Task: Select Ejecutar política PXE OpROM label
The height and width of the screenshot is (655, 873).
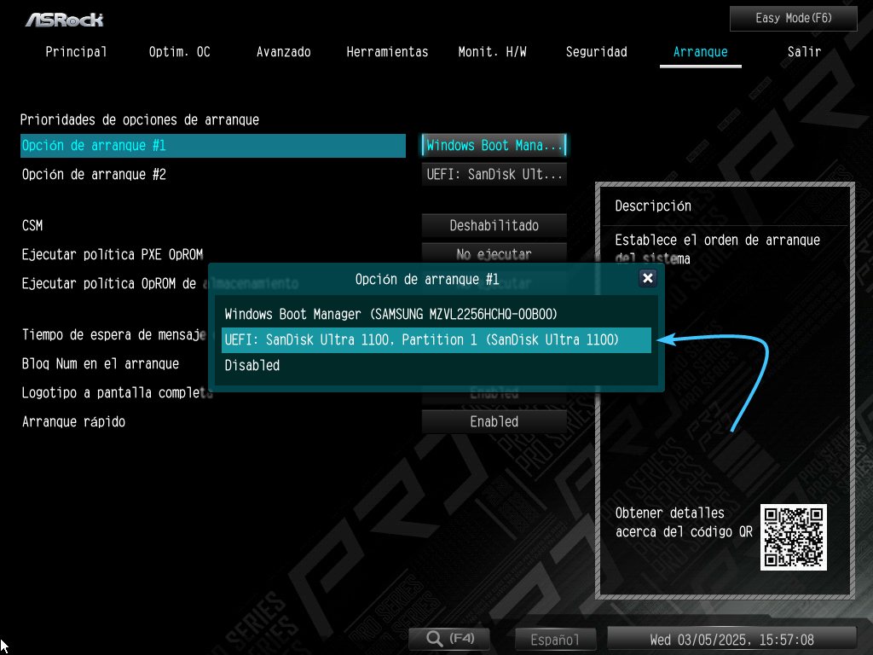Action: tap(113, 254)
